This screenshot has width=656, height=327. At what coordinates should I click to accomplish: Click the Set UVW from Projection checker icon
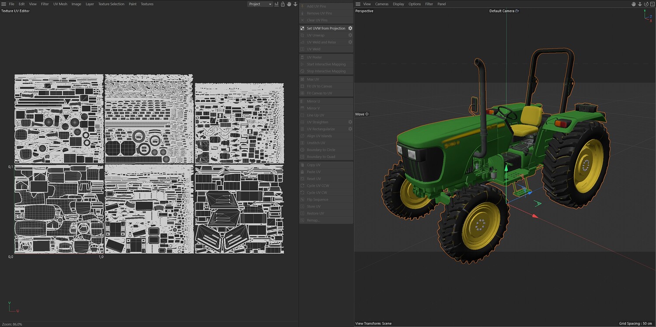(302, 28)
